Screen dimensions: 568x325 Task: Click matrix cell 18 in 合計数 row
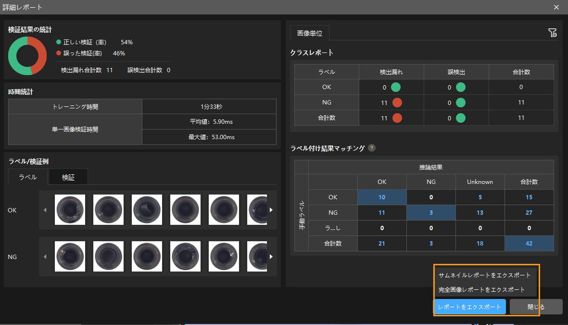tap(480, 243)
